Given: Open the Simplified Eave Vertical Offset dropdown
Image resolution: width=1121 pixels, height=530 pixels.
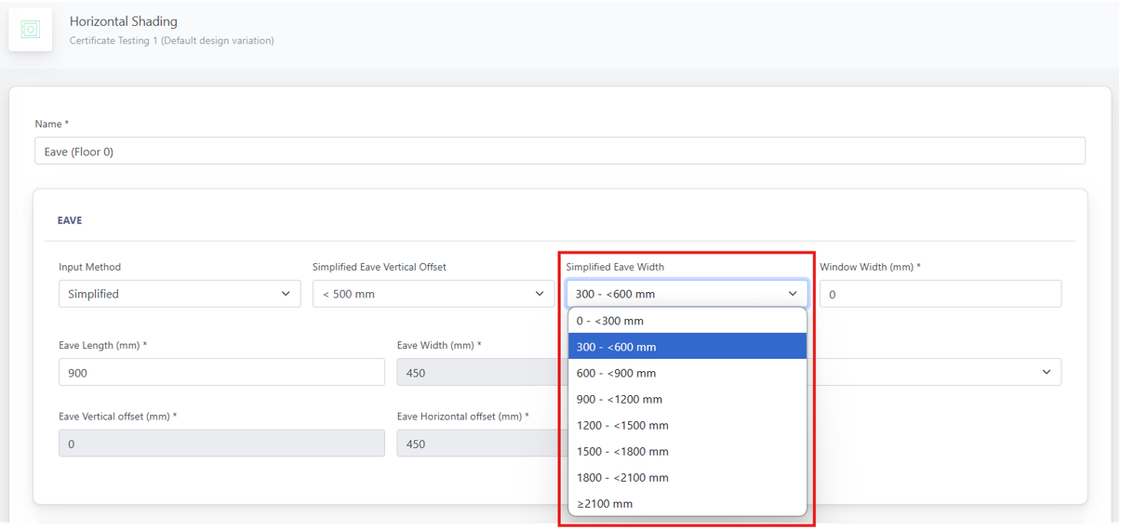Looking at the screenshot, I should click(x=434, y=294).
